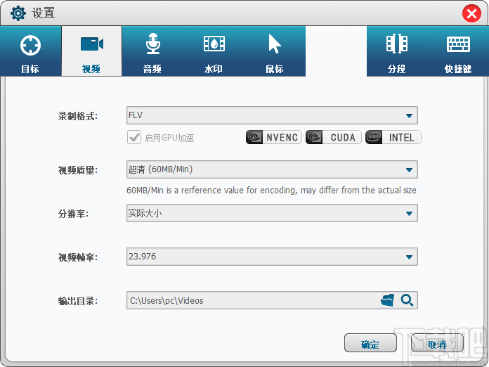Screen dimensions: 489x367
Task: Toggle the 启用GPU加速 checkbox
Action: tap(134, 137)
